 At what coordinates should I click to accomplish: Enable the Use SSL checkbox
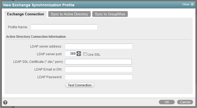coord(85,54)
